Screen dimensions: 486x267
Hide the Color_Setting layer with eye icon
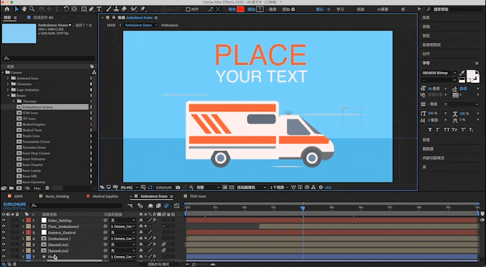pos(4,220)
